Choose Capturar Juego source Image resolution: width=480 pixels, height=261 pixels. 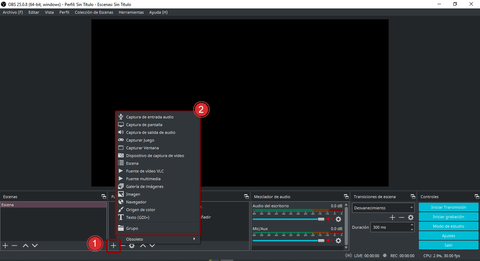pyautogui.click(x=158, y=140)
